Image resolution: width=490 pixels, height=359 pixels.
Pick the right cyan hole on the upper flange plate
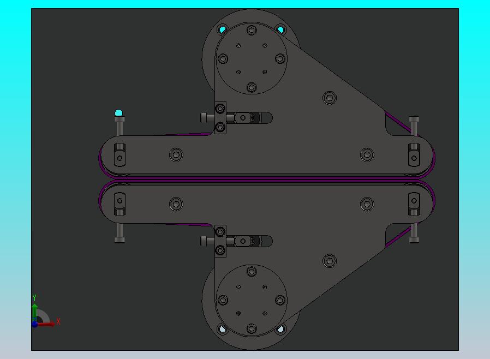click(280, 30)
